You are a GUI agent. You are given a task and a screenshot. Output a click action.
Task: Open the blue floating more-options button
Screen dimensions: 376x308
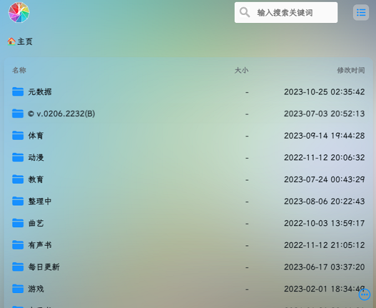tap(365, 295)
